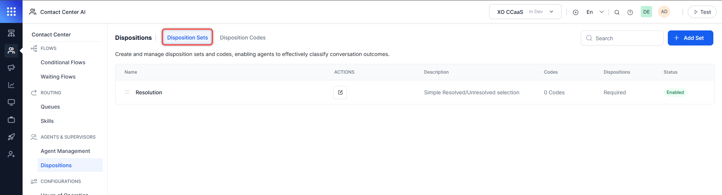Open the analytics chart icon in sidebar
The image size is (722, 195).
(11, 85)
